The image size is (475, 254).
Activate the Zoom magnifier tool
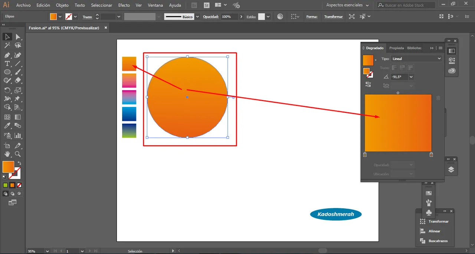[x=17, y=154]
